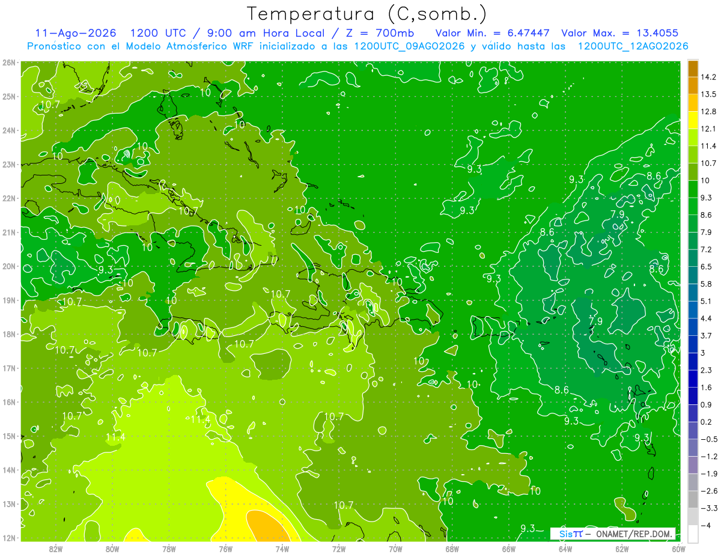Click the colorbar swatch between 6.5 and 7.2

click(693, 258)
